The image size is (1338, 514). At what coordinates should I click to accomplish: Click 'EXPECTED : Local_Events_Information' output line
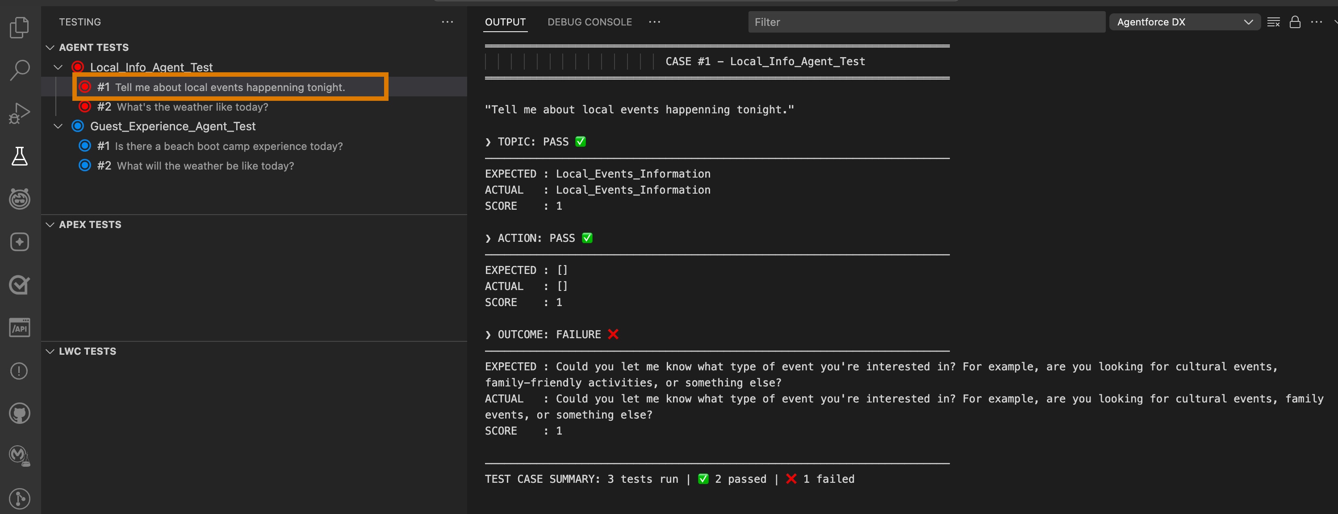point(598,174)
